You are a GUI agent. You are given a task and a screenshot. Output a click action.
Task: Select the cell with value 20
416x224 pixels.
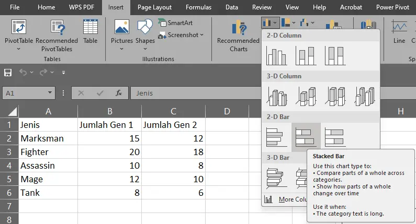click(x=109, y=152)
